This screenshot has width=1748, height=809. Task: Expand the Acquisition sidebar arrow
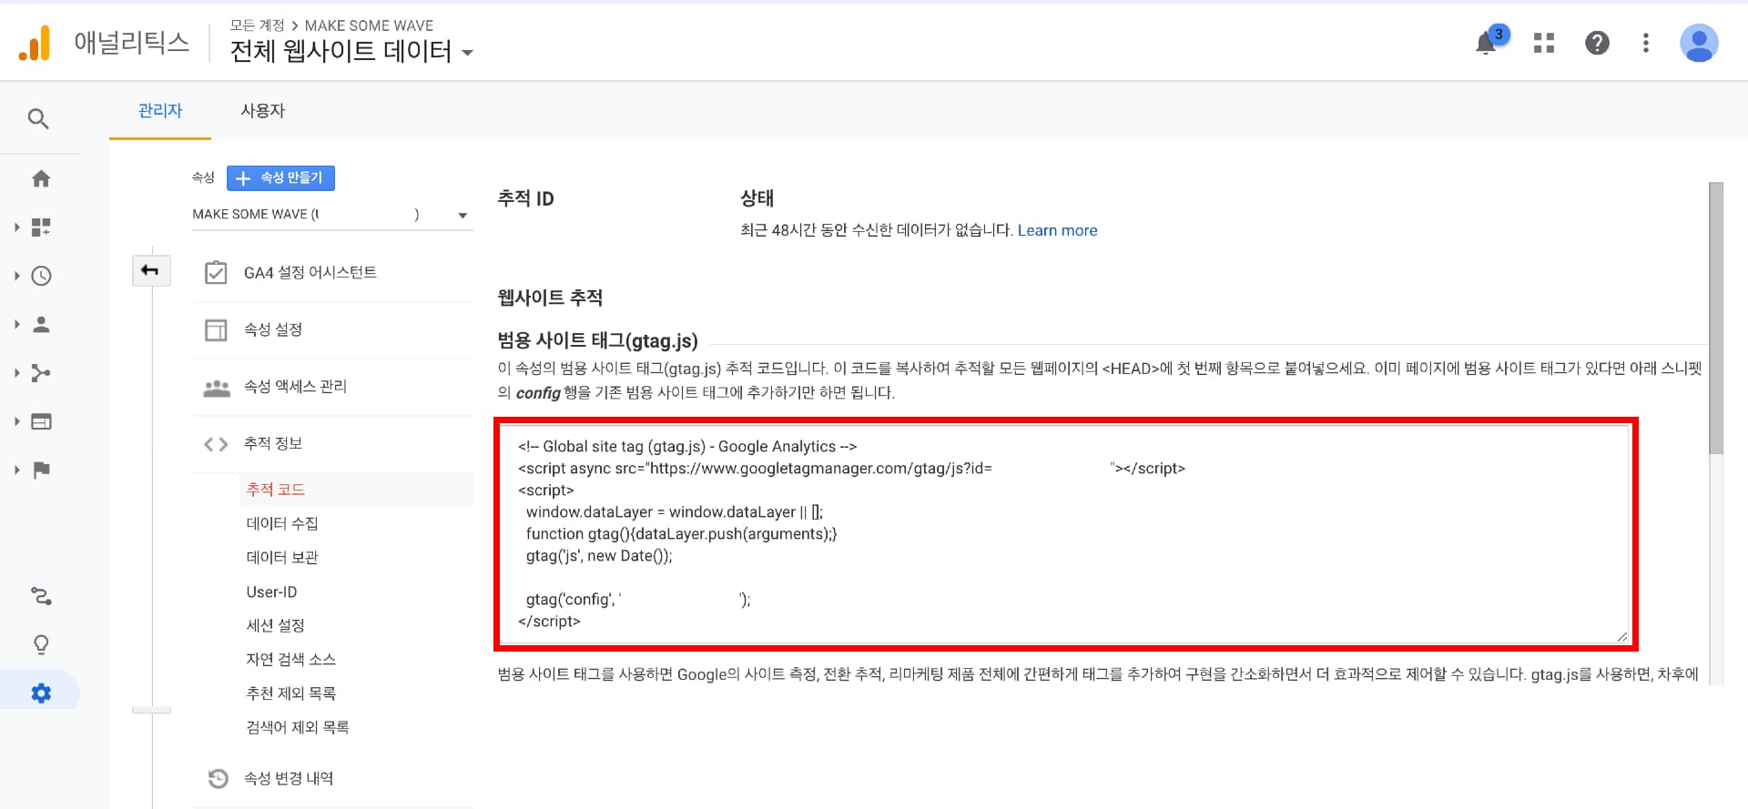point(16,373)
